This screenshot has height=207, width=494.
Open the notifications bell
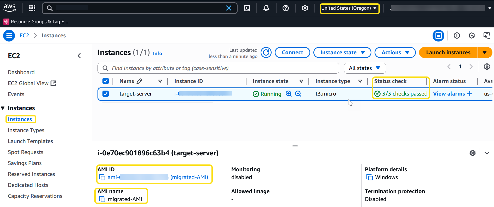(x=266, y=8)
